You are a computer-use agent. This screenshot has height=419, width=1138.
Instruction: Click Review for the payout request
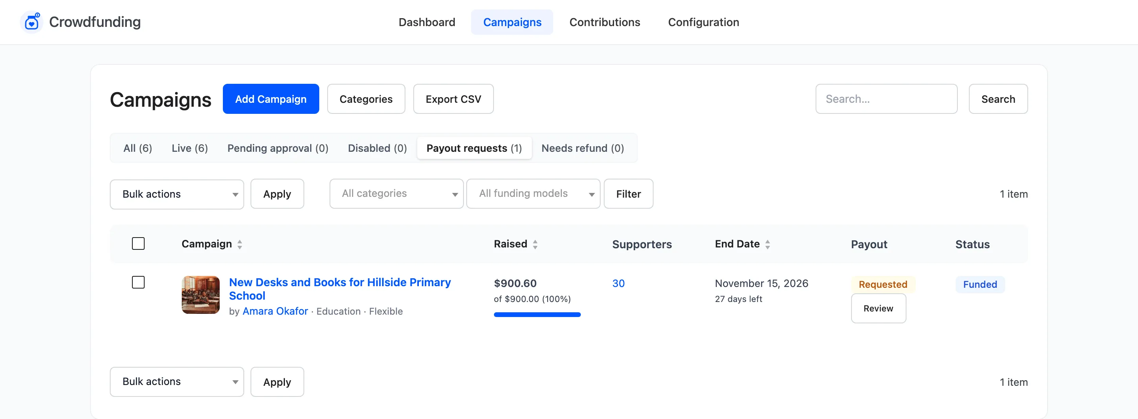(x=878, y=308)
